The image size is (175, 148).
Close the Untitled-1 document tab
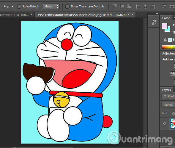pos(31,15)
